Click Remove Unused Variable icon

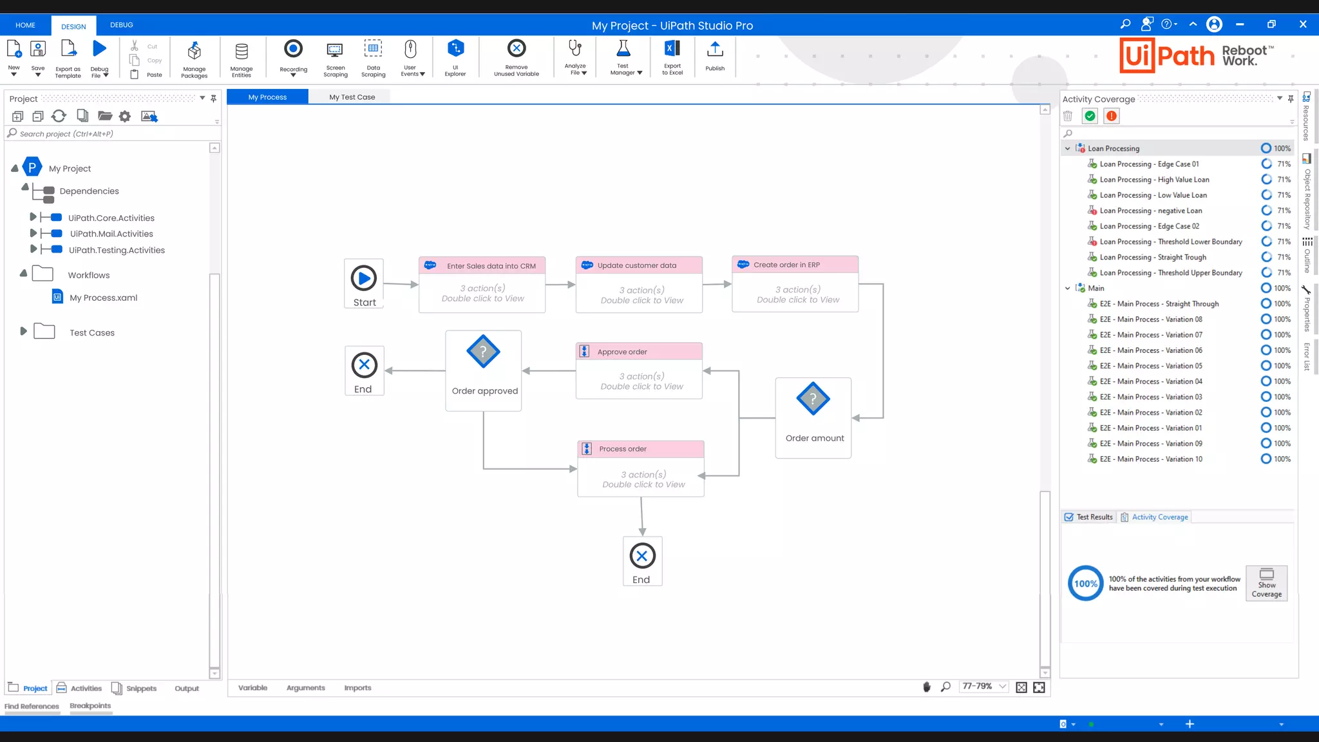516,49
